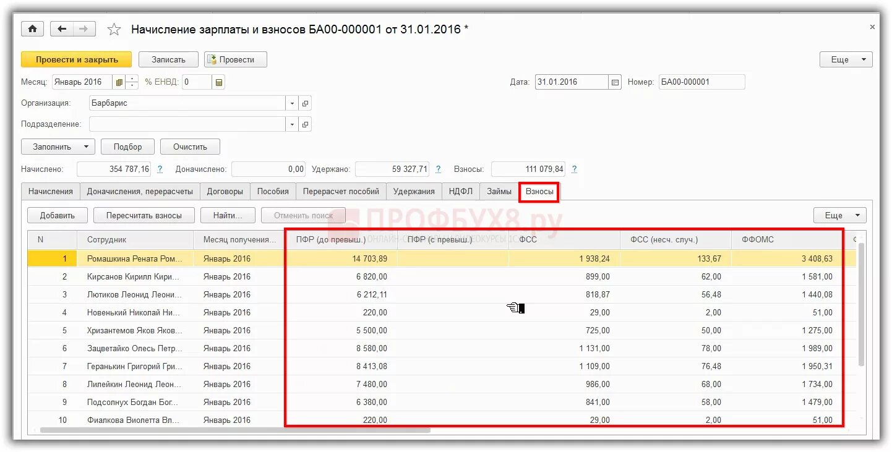The height and width of the screenshot is (452, 892).
Task: Select the Взносы tab
Action: point(539,192)
